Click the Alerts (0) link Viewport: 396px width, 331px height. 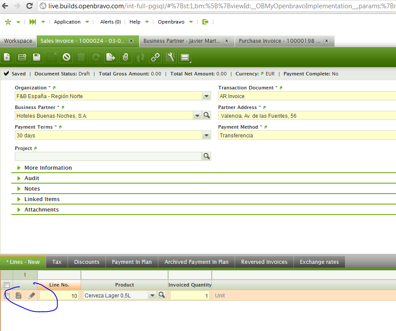coord(110,22)
